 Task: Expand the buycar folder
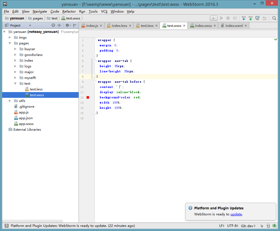15,49
